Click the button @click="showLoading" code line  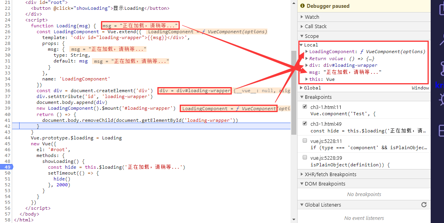[x=100, y=8]
